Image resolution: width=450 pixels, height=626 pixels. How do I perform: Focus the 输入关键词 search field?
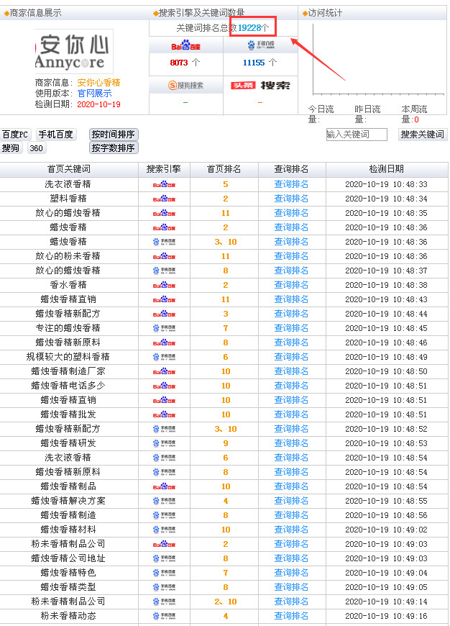[357, 135]
